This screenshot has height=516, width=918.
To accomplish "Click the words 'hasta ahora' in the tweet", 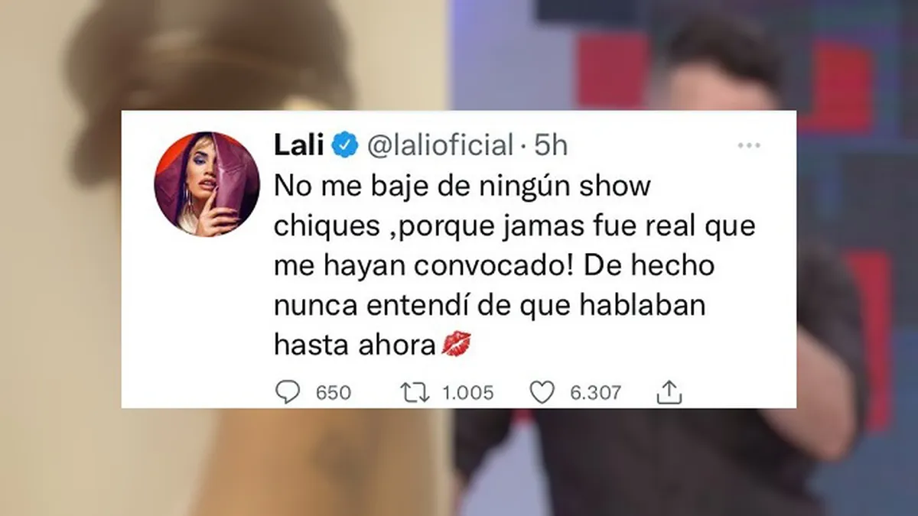I will (x=354, y=346).
